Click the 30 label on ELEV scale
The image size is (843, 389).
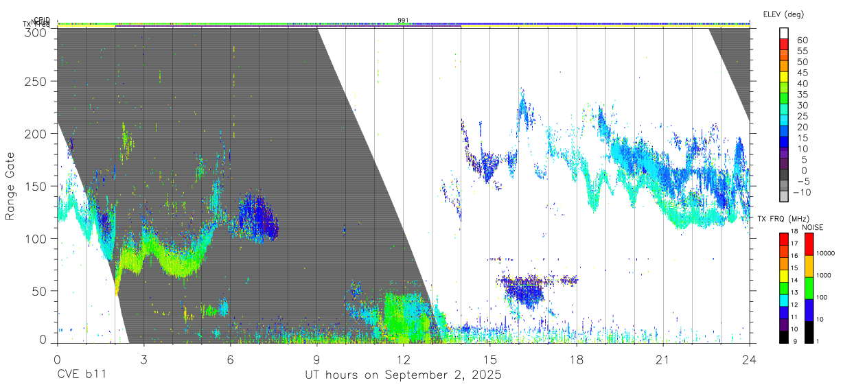point(802,105)
